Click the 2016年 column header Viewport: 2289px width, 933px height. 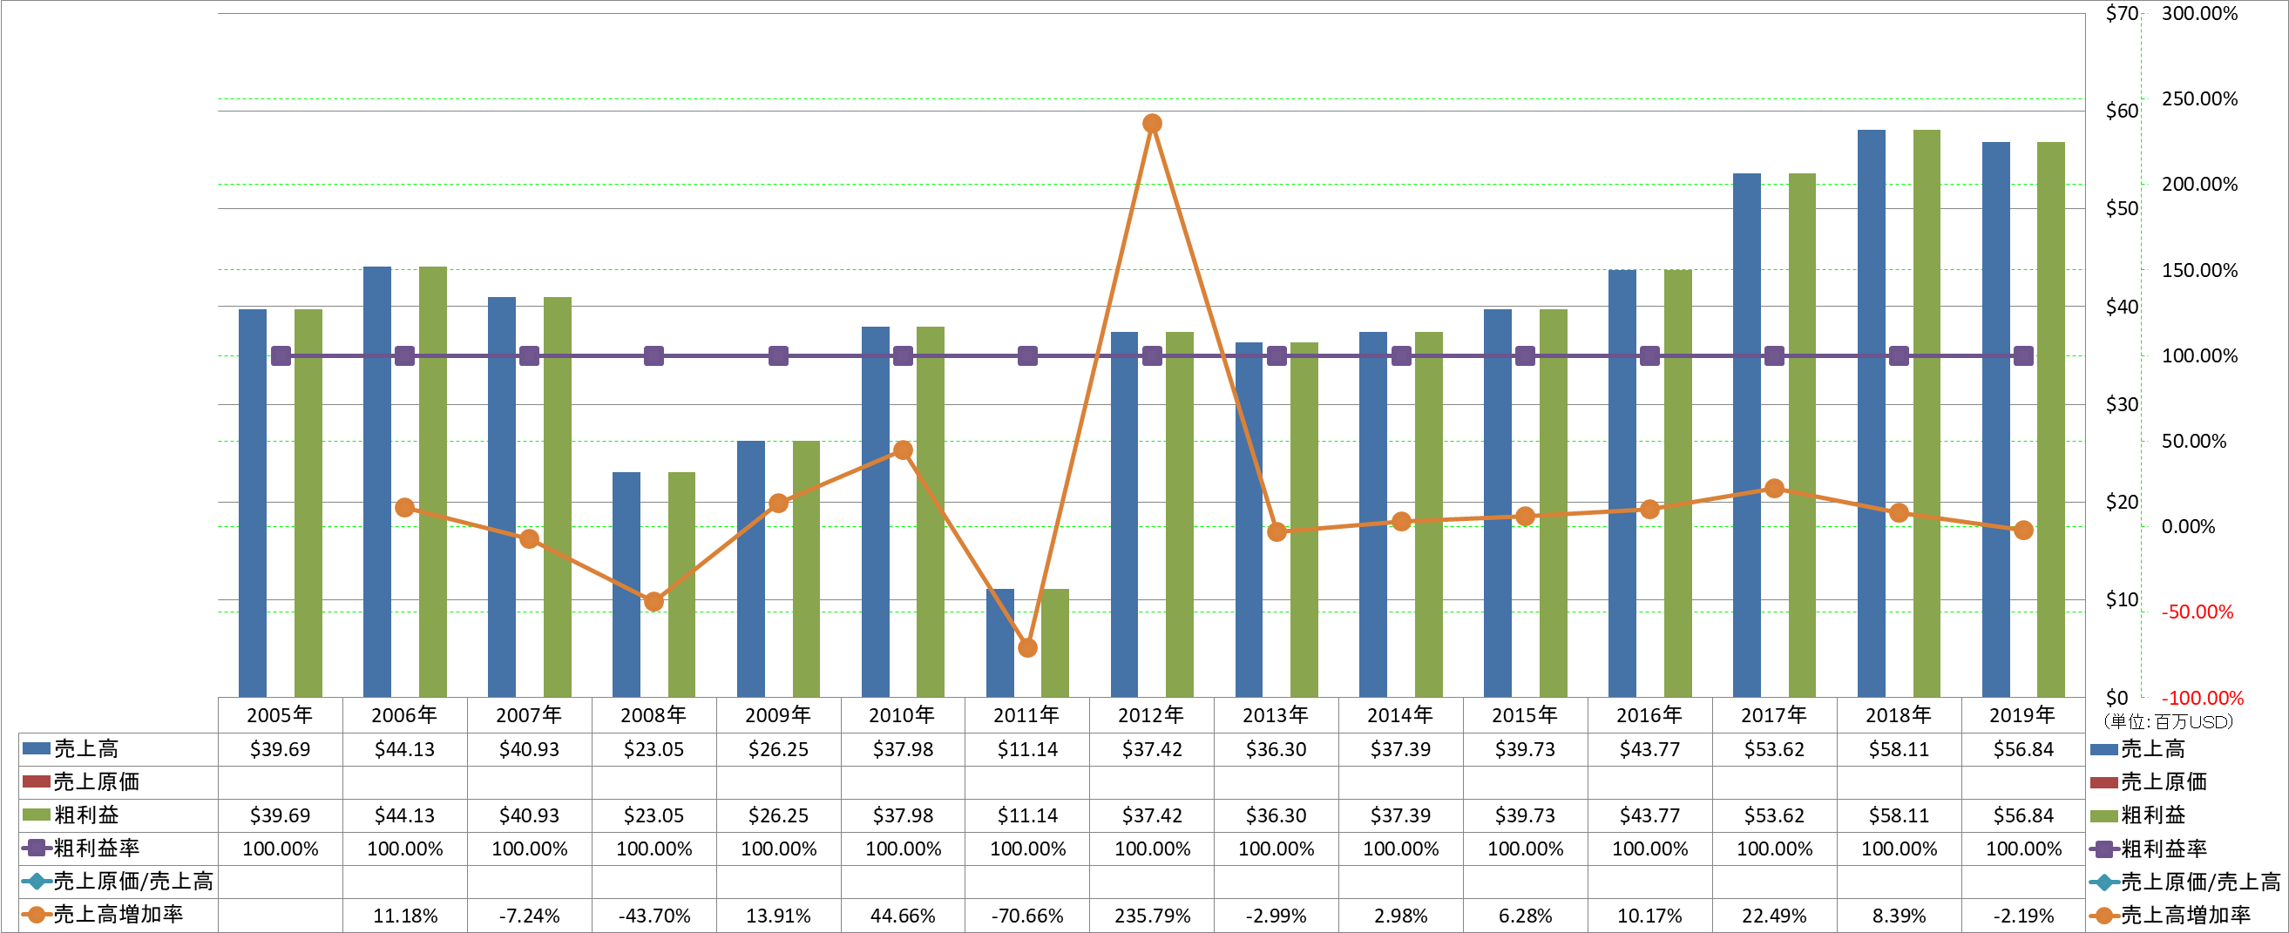1649,715
